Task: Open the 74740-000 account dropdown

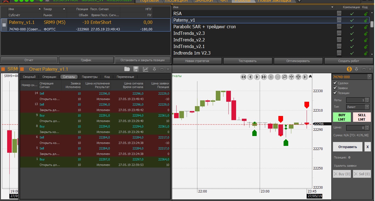Action: click(x=369, y=77)
